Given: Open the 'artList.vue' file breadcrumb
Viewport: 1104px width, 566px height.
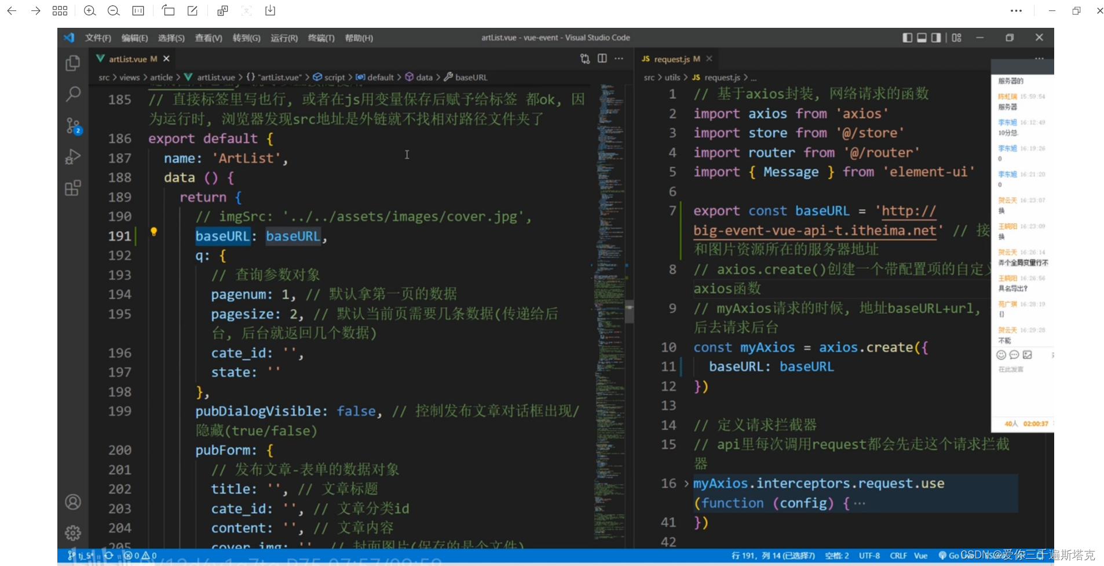Looking at the screenshot, I should 210,77.
